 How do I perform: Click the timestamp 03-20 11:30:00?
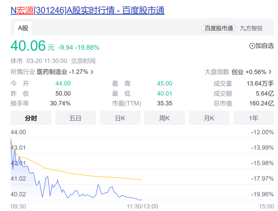pos(47,61)
